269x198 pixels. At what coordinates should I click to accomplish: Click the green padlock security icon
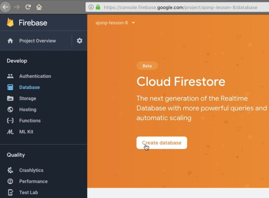[98, 7]
